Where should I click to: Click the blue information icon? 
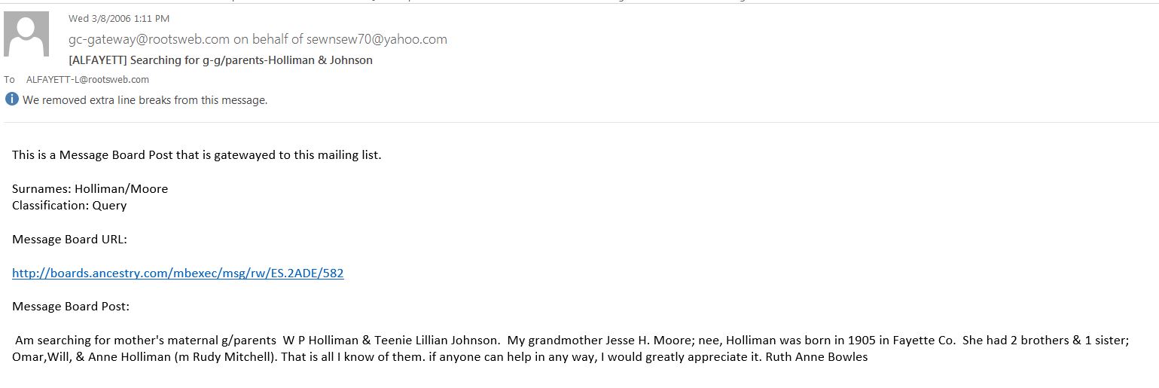coord(11,99)
